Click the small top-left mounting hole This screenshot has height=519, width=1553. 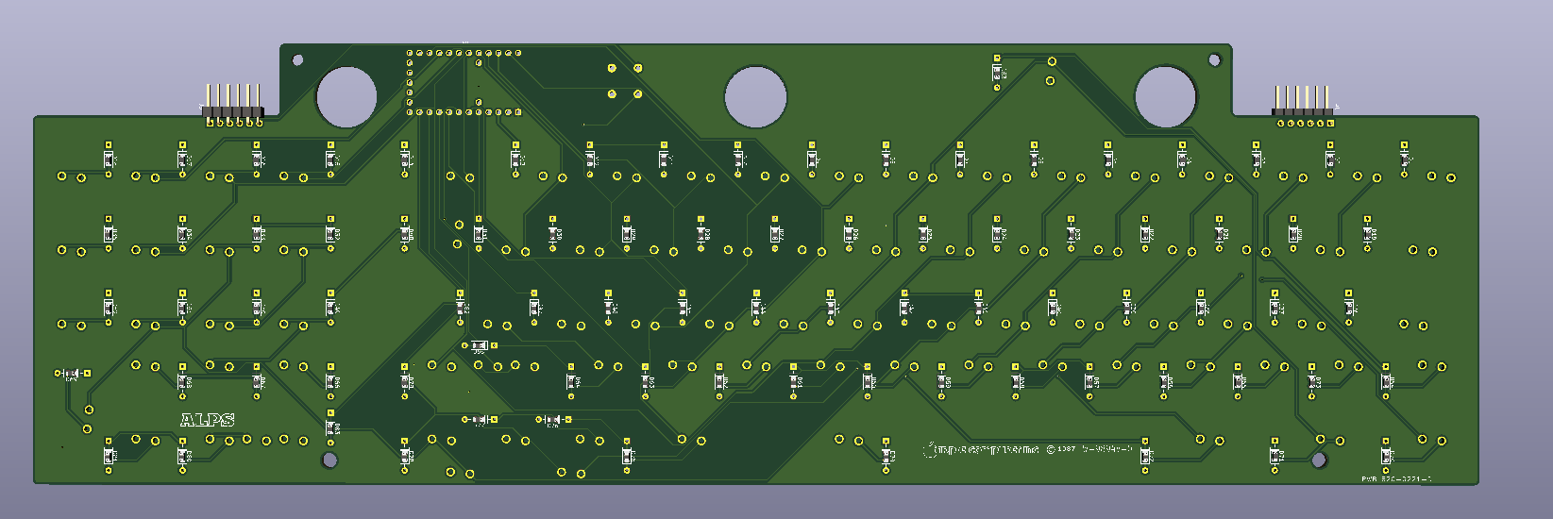[297, 60]
